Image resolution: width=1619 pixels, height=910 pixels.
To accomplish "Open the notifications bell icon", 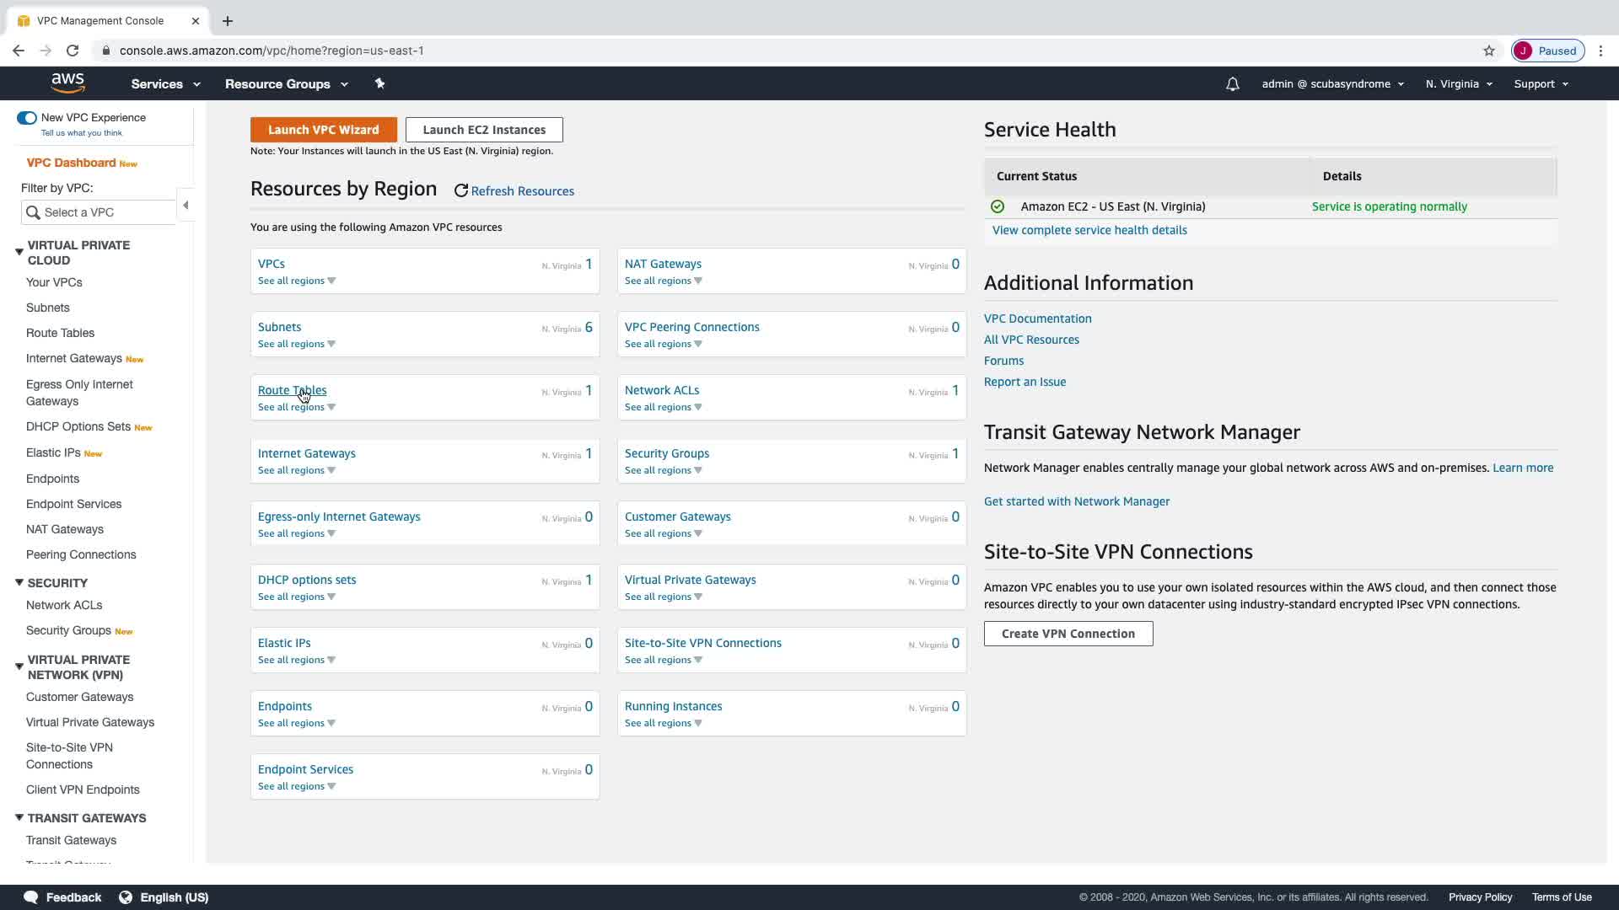I will point(1232,84).
